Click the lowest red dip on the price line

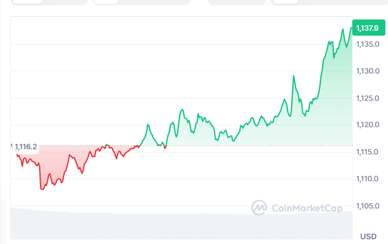[42, 189]
